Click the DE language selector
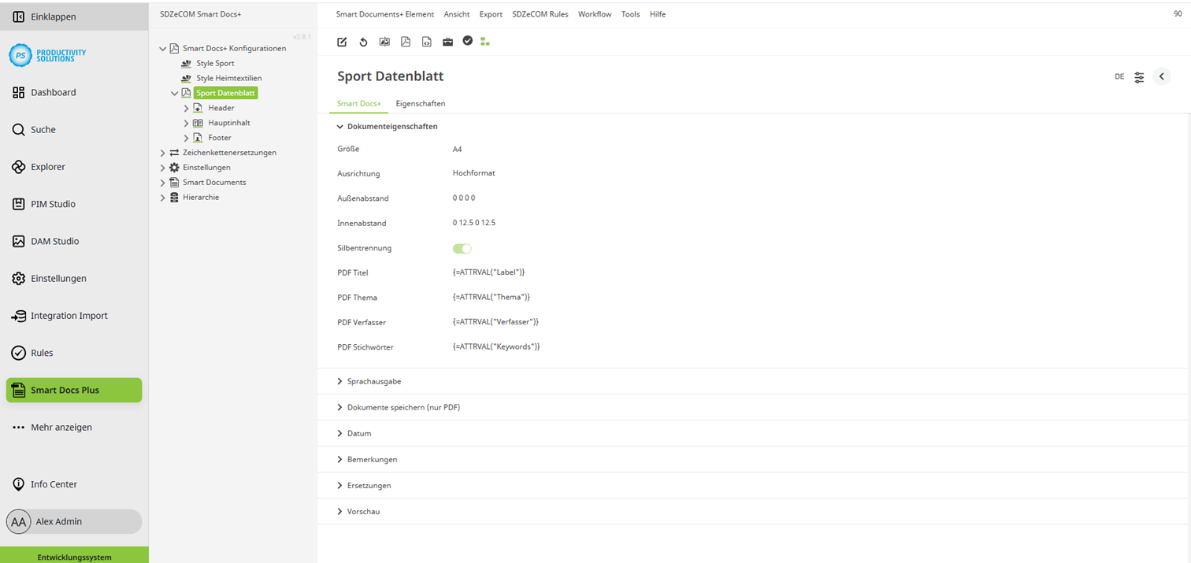Viewport: 1191px width, 563px height. 1119,77
